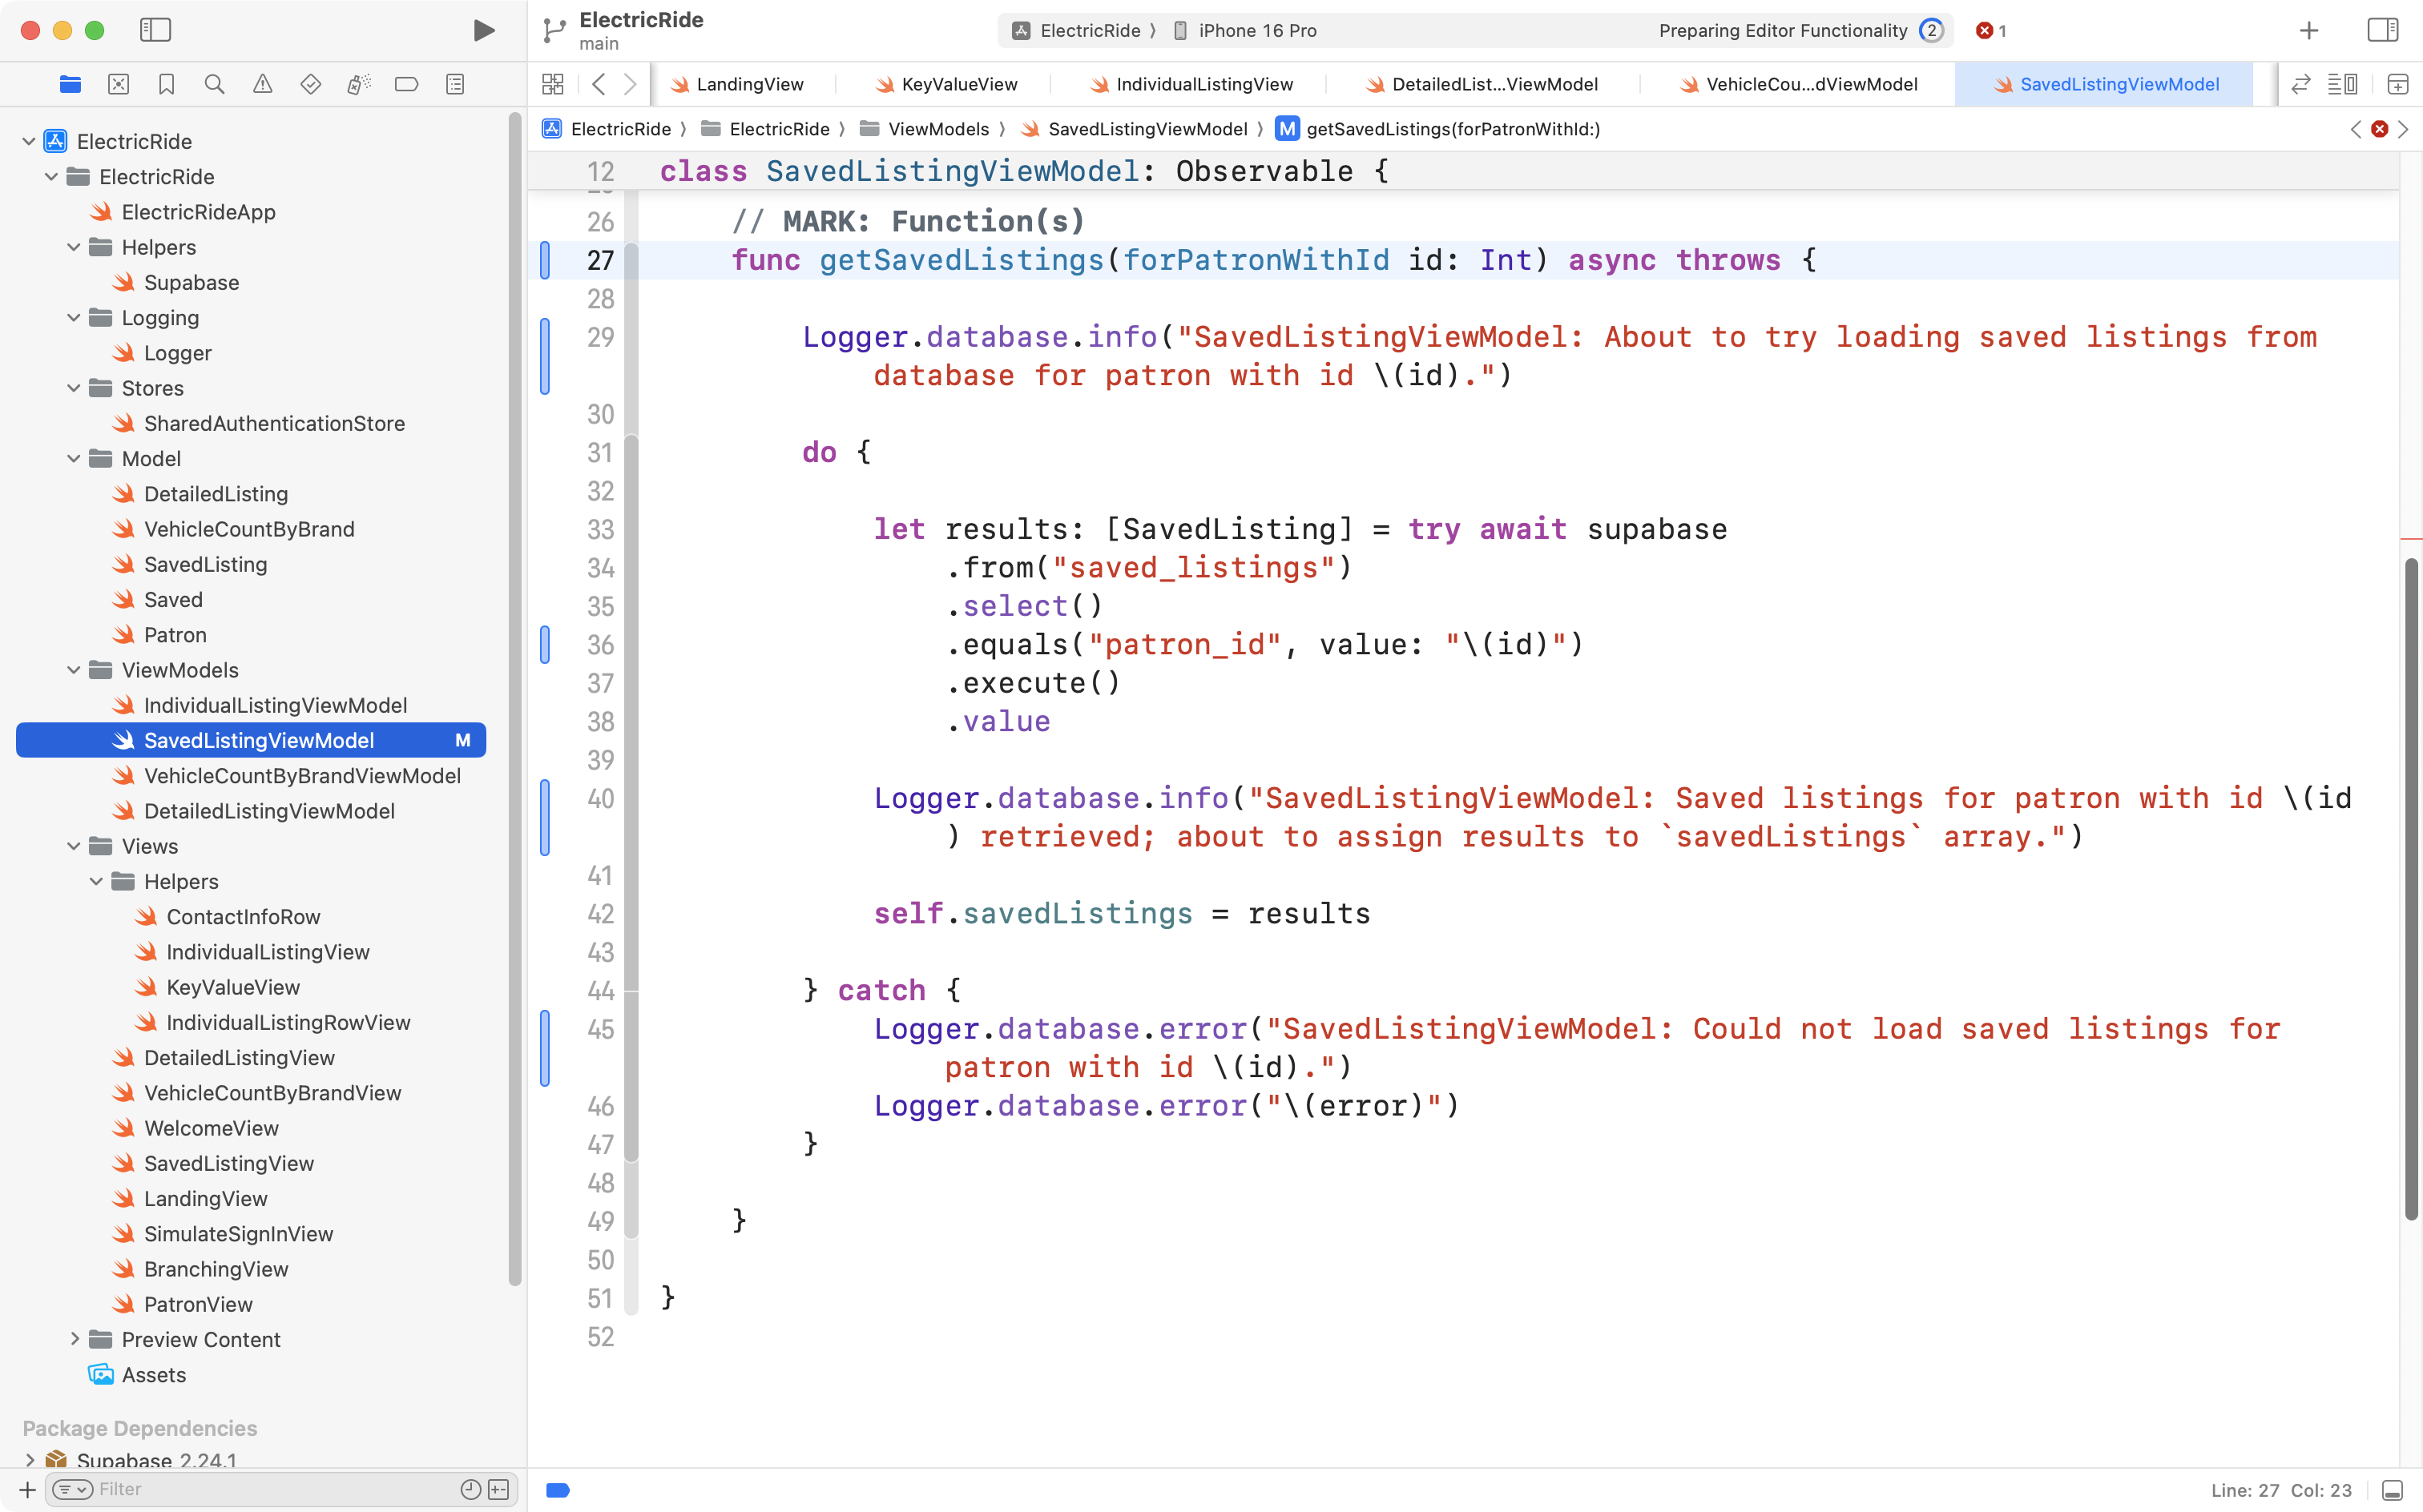
Task: Open the Find navigator magnifier icon
Action: pyautogui.click(x=214, y=84)
